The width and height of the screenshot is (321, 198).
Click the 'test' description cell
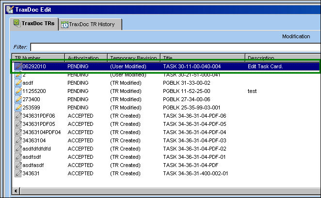(252, 91)
